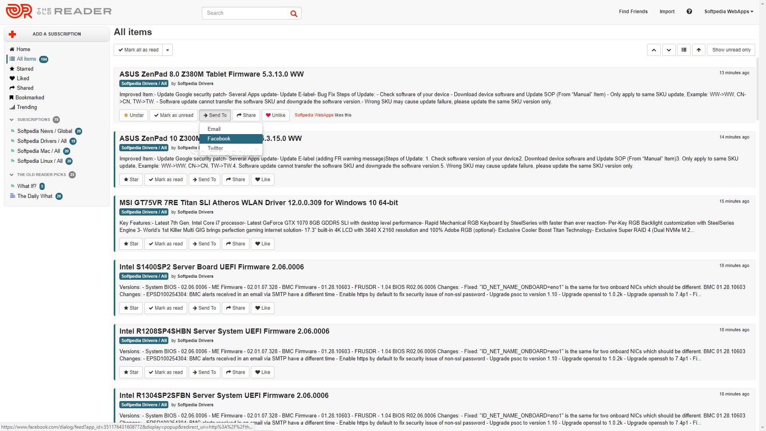Choose Twitter in Send To menu

(231, 148)
